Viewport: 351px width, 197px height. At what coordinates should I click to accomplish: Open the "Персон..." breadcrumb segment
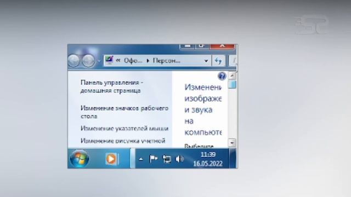point(166,61)
